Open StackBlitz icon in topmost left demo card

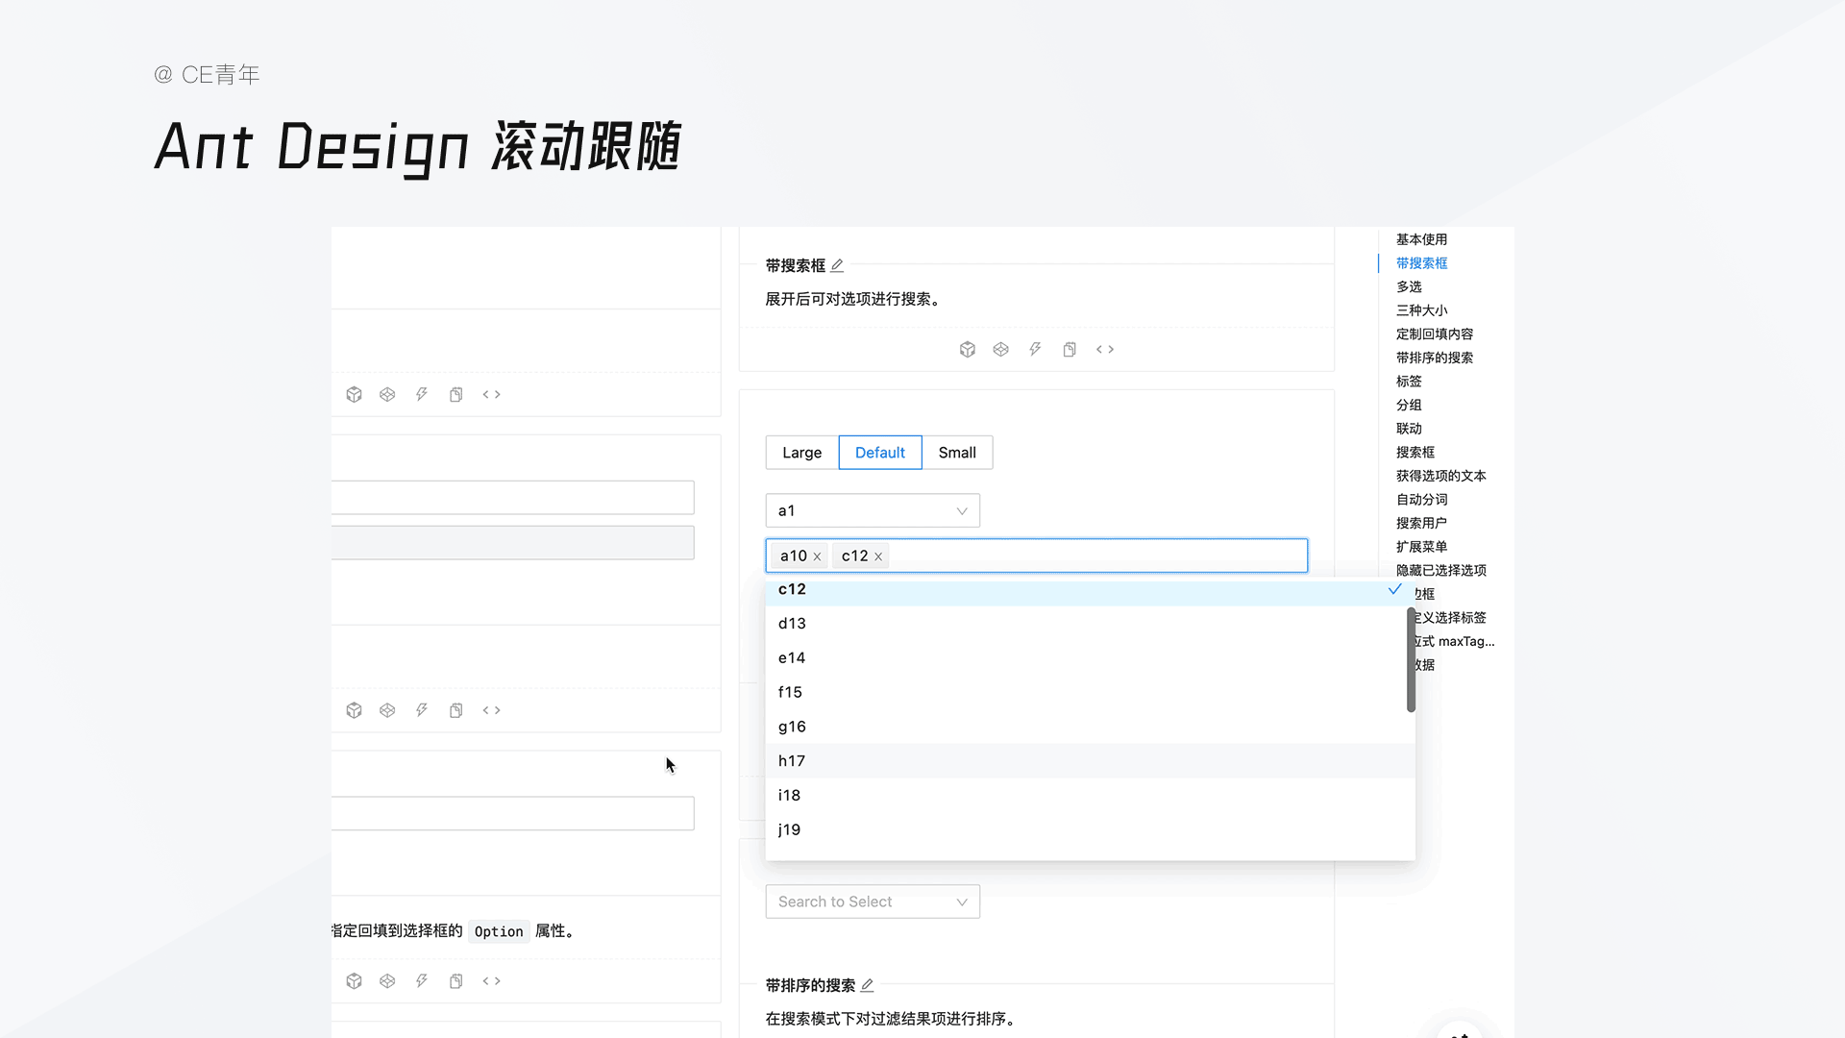click(422, 395)
